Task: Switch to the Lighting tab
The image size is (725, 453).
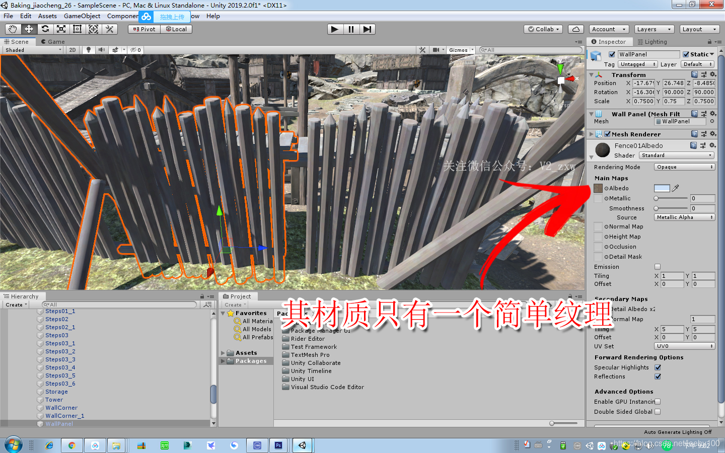Action: (652, 42)
